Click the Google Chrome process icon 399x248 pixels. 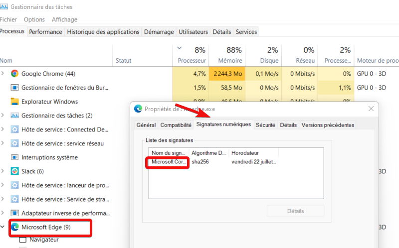(x=14, y=74)
